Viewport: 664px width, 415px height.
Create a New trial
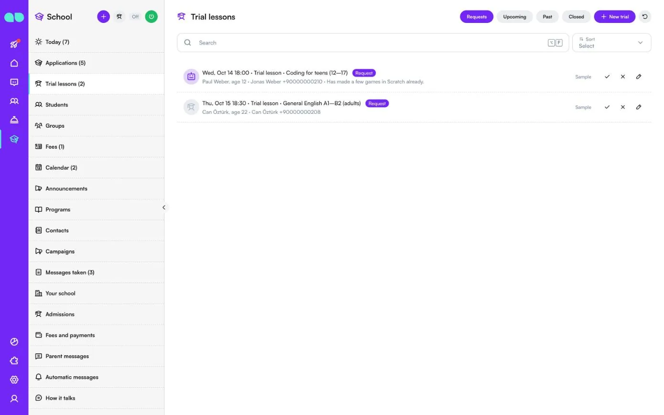(x=615, y=17)
